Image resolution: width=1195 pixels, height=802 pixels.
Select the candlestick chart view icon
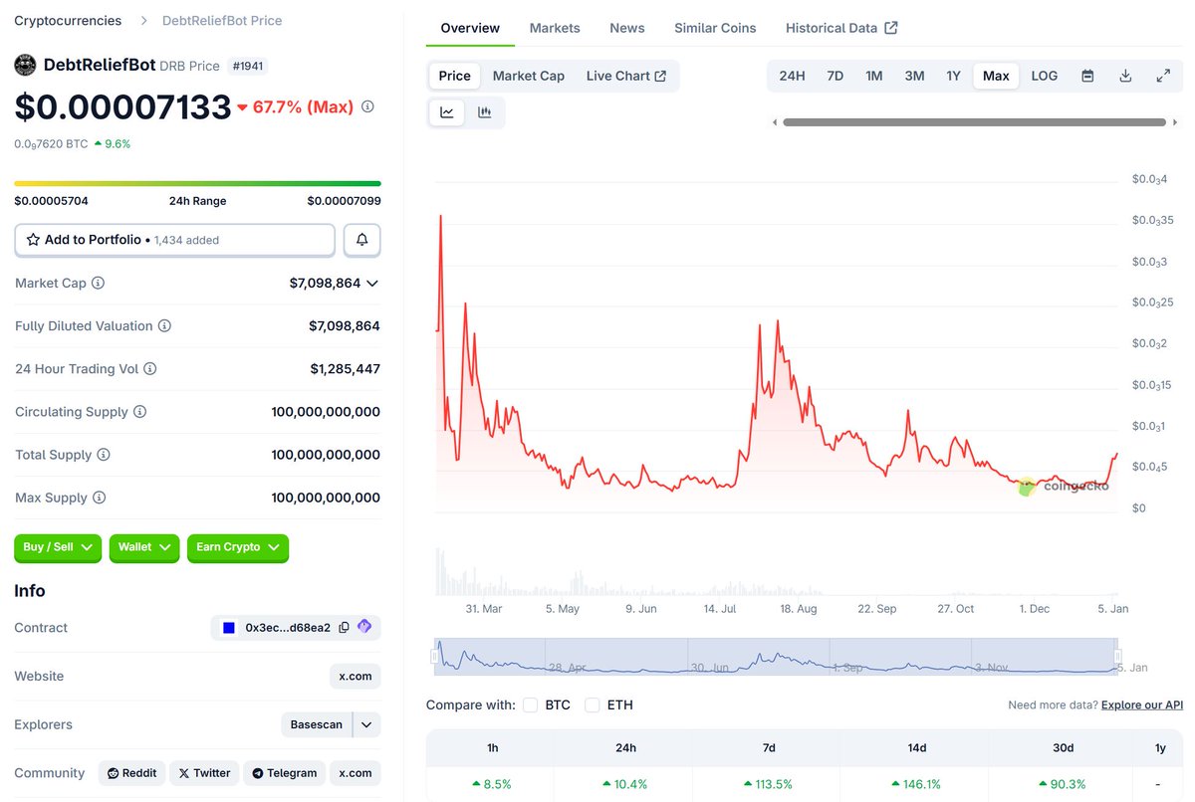click(485, 112)
